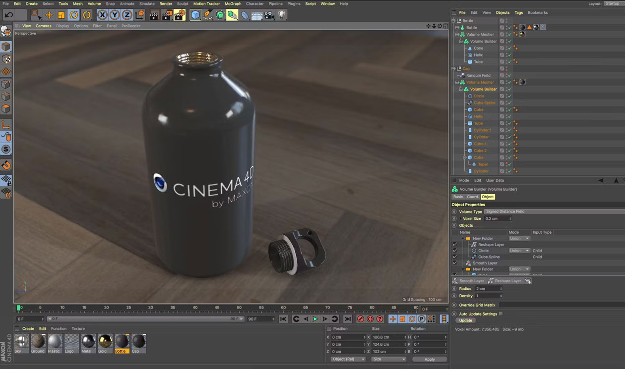Screen dimensions: 625x369
Task: Toggle the Circle checkbox in Objects list
Action: pos(455,251)
